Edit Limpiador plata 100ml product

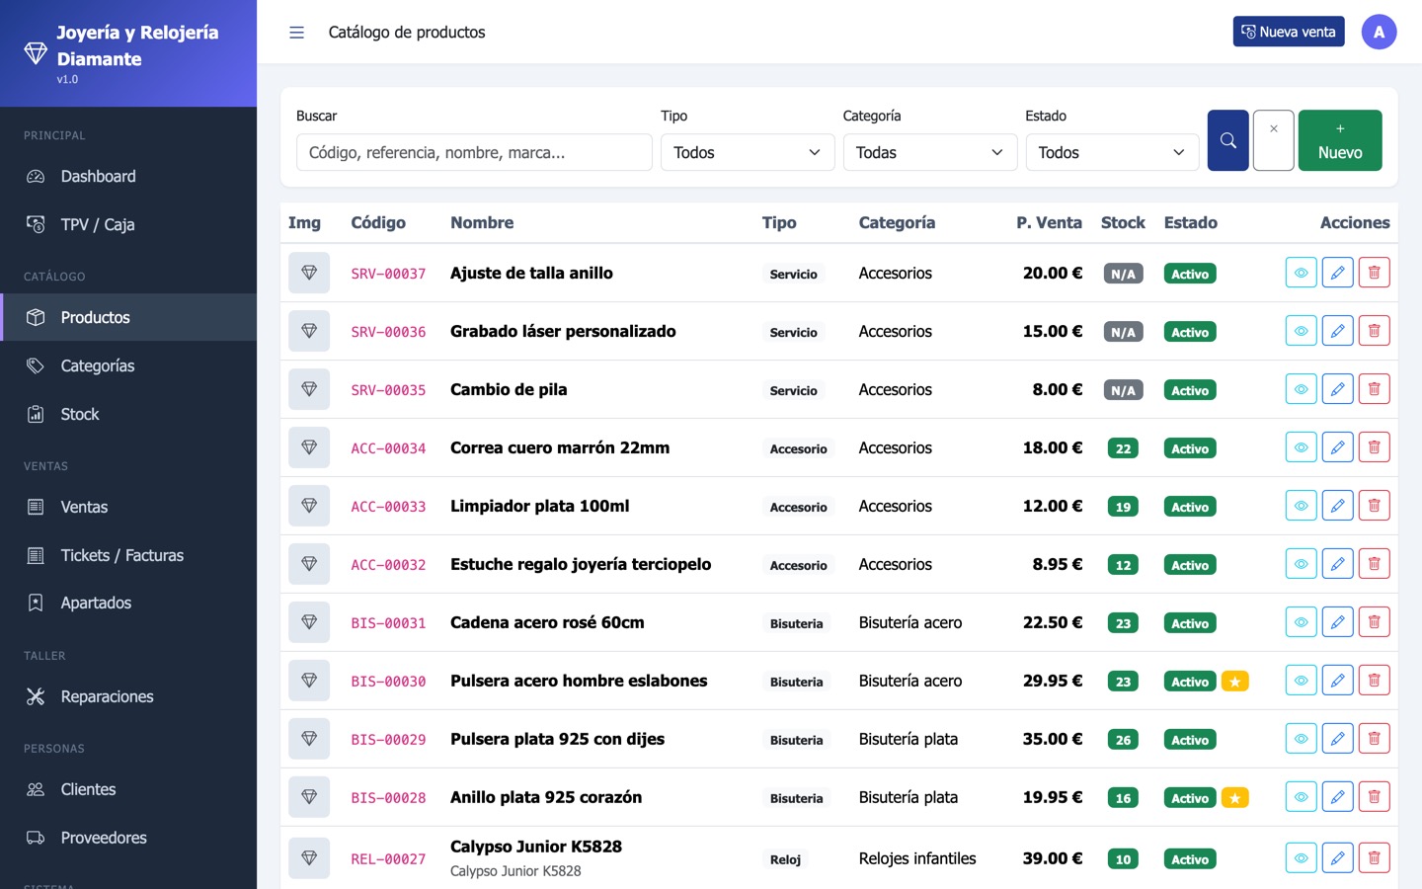tap(1337, 506)
